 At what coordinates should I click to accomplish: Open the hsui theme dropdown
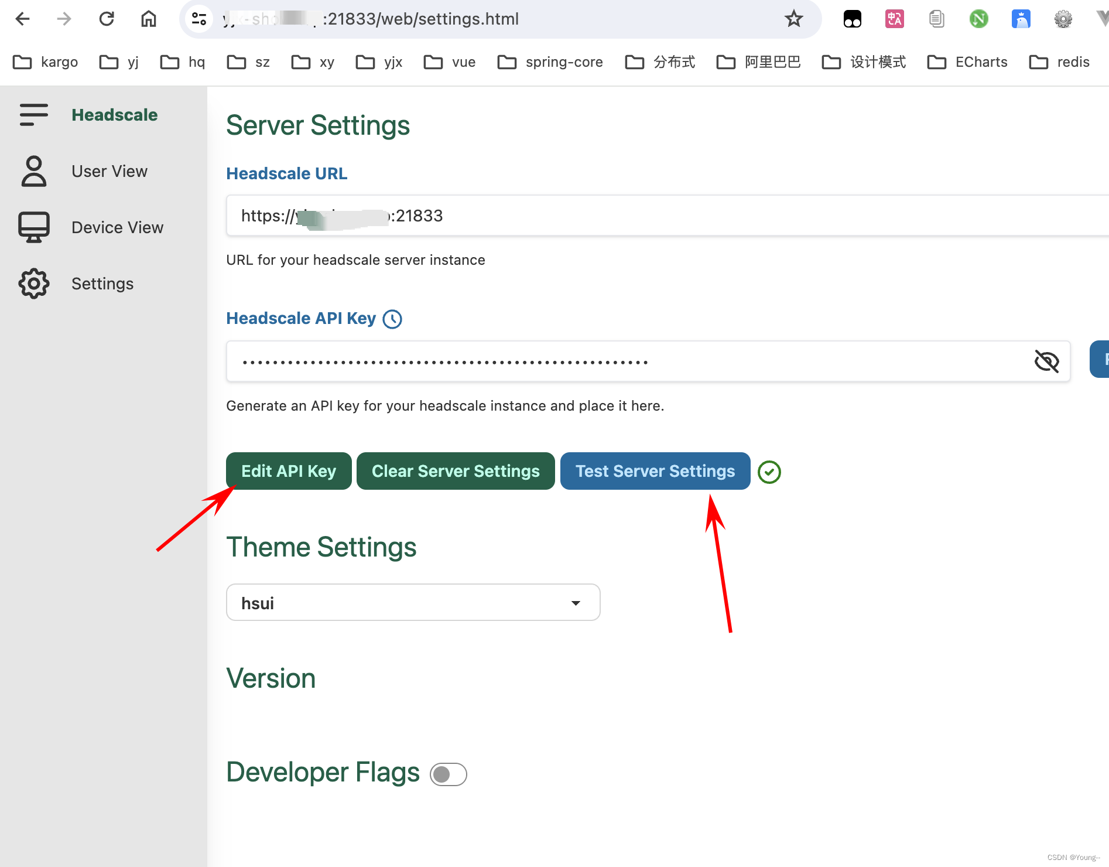[413, 602]
